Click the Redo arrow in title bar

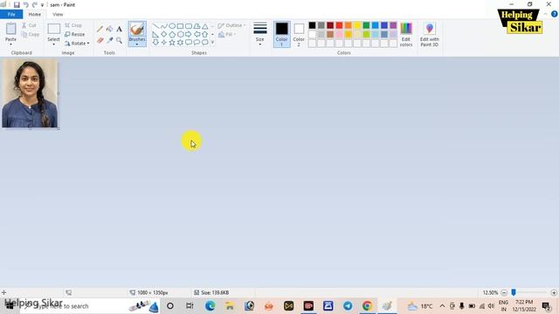click(34, 5)
